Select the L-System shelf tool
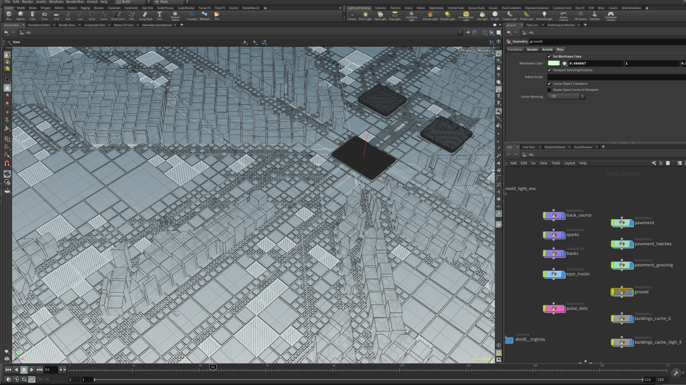This screenshot has height=385, width=686. coord(192,16)
